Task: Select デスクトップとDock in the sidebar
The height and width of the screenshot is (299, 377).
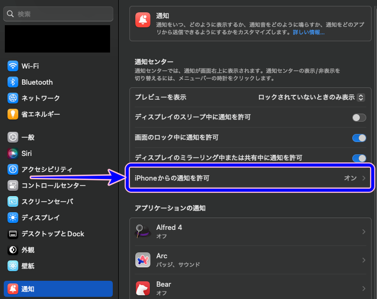Action: click(x=58, y=234)
